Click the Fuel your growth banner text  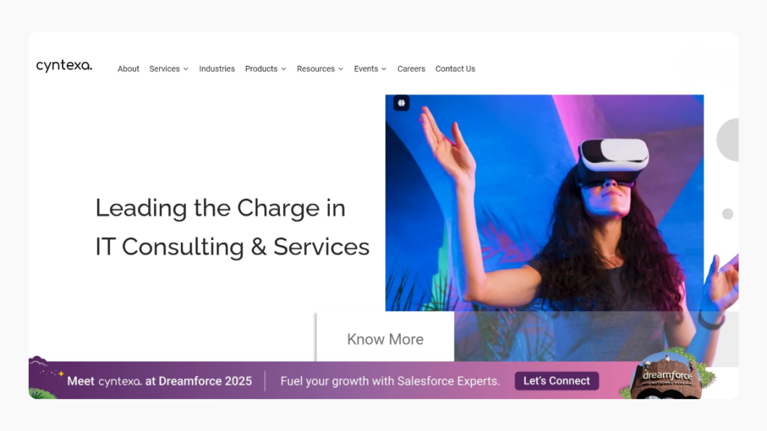pos(390,381)
